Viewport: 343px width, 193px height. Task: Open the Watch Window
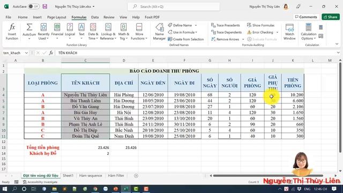click(x=289, y=32)
